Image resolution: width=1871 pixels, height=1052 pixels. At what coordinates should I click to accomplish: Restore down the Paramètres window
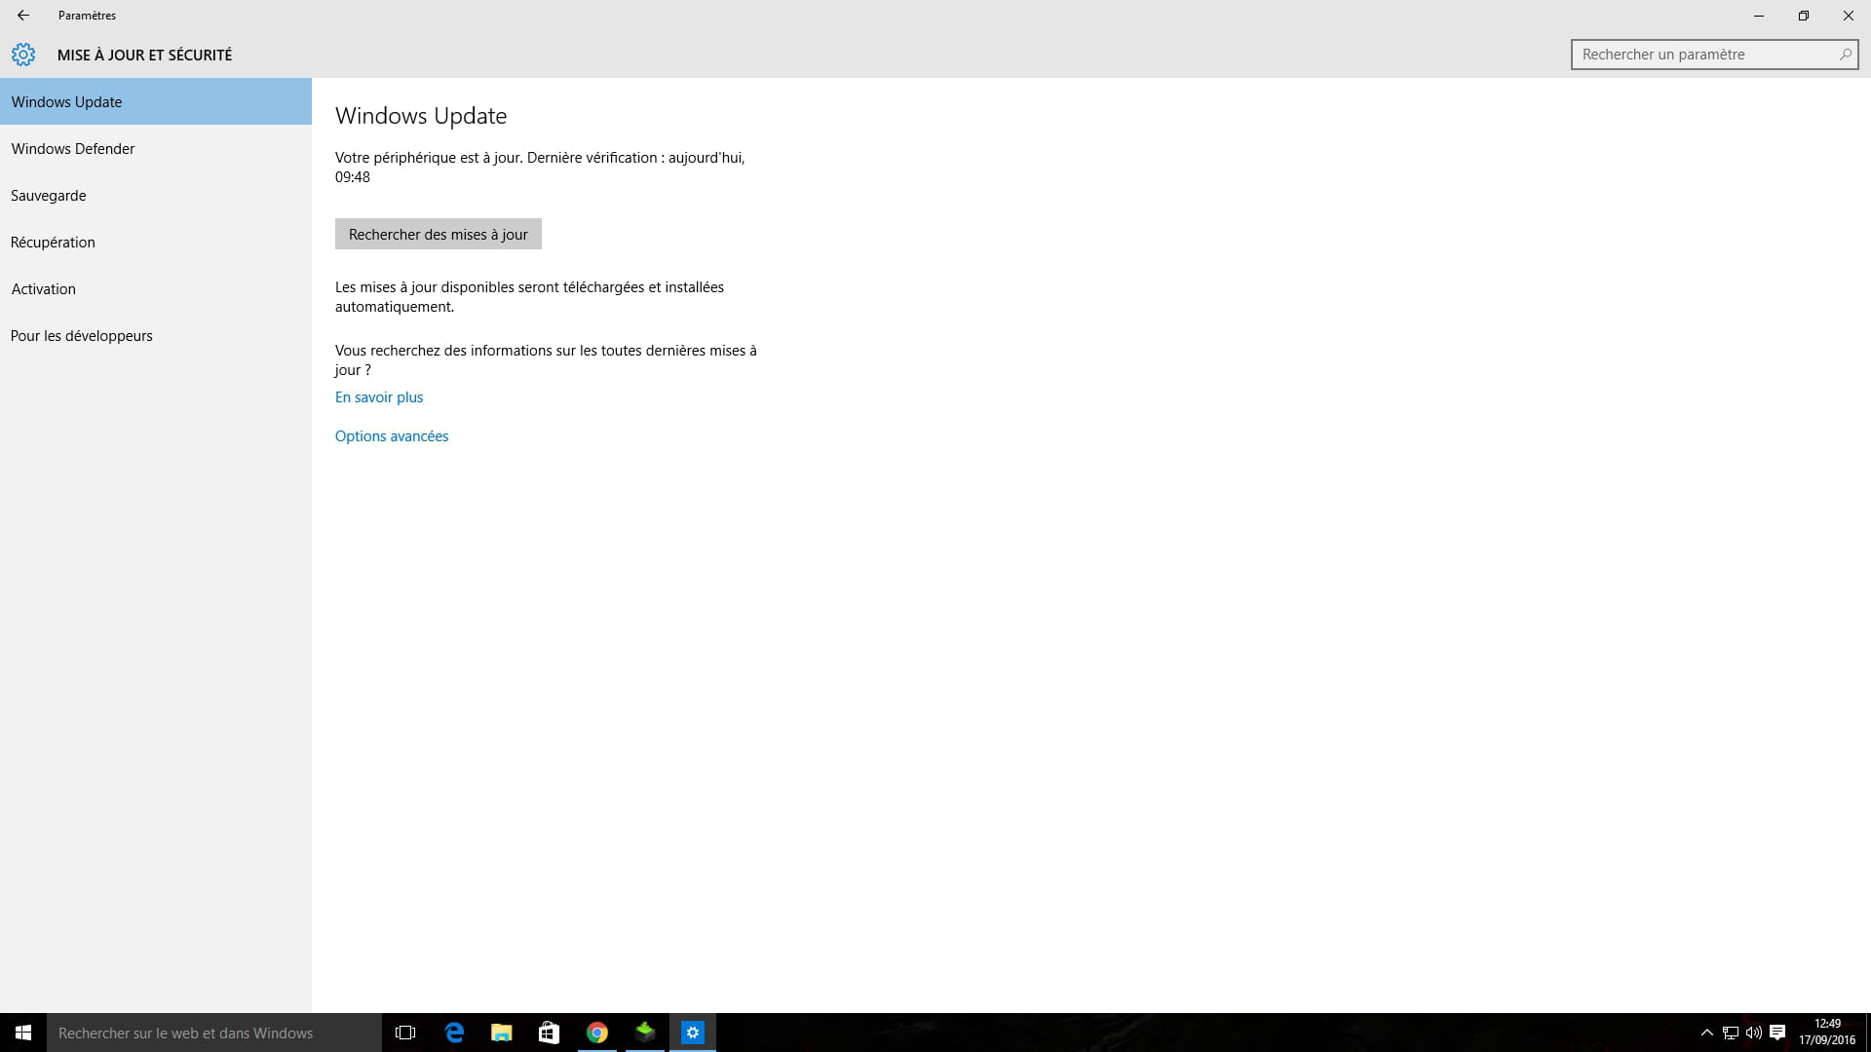[x=1804, y=16]
